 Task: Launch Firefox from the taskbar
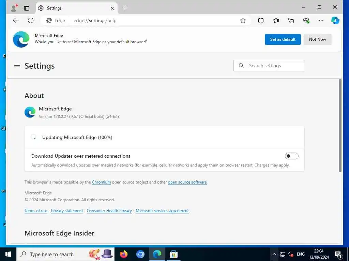124,254
